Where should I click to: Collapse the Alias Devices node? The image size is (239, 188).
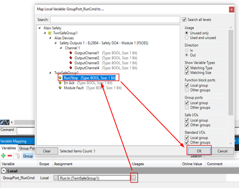[x=50, y=38]
